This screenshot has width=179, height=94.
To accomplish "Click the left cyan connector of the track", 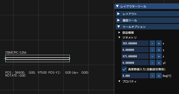I will 5,58.
